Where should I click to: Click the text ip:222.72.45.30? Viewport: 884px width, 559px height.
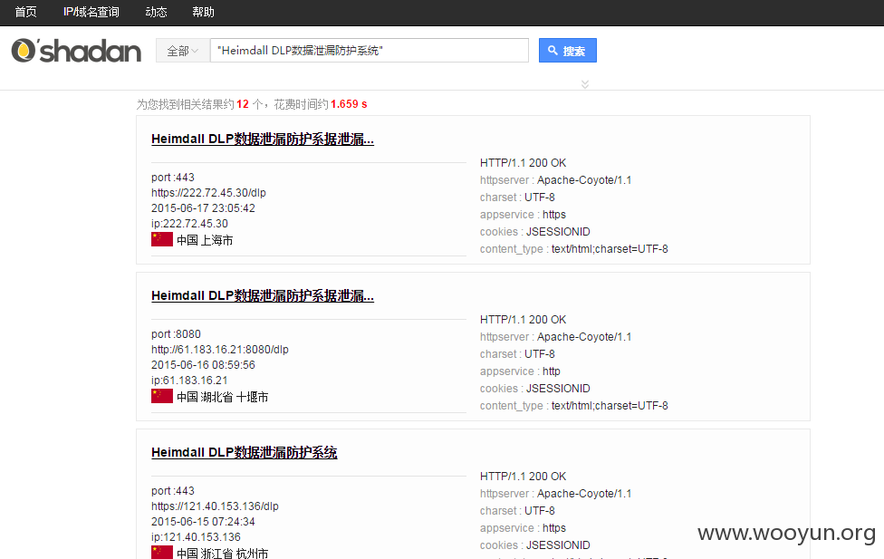click(189, 224)
